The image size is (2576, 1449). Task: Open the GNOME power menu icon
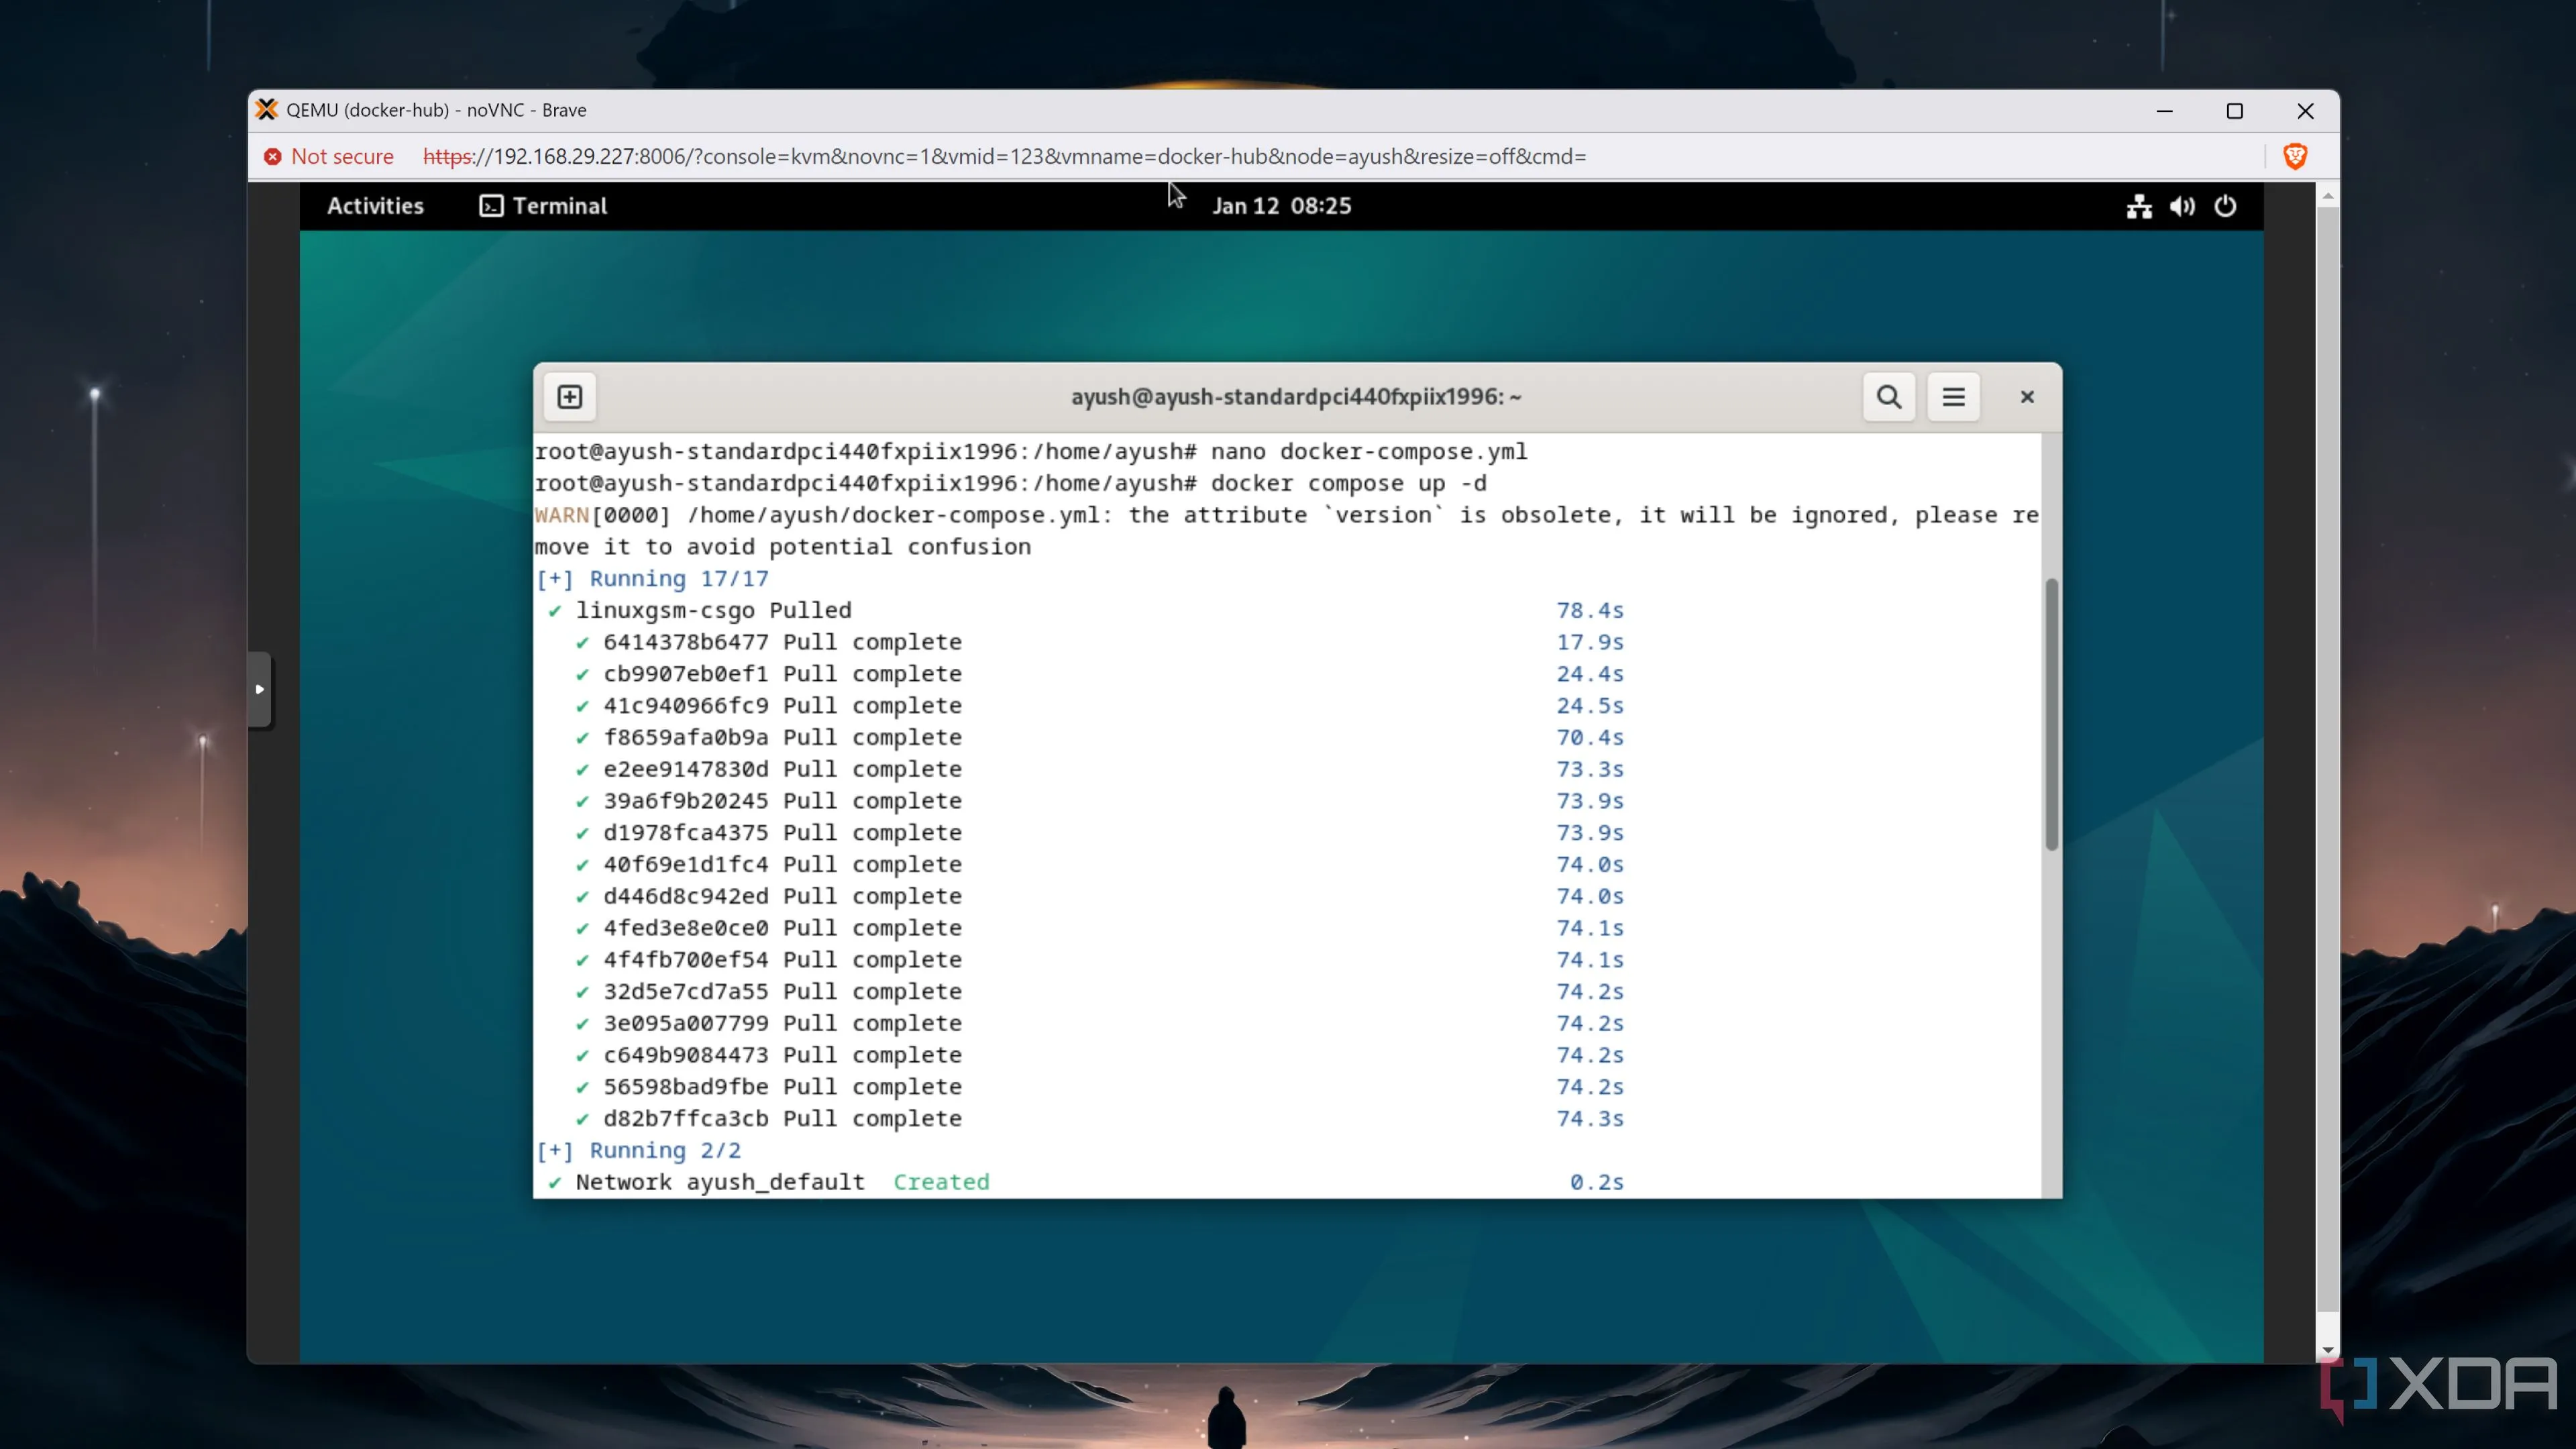pos(2225,206)
